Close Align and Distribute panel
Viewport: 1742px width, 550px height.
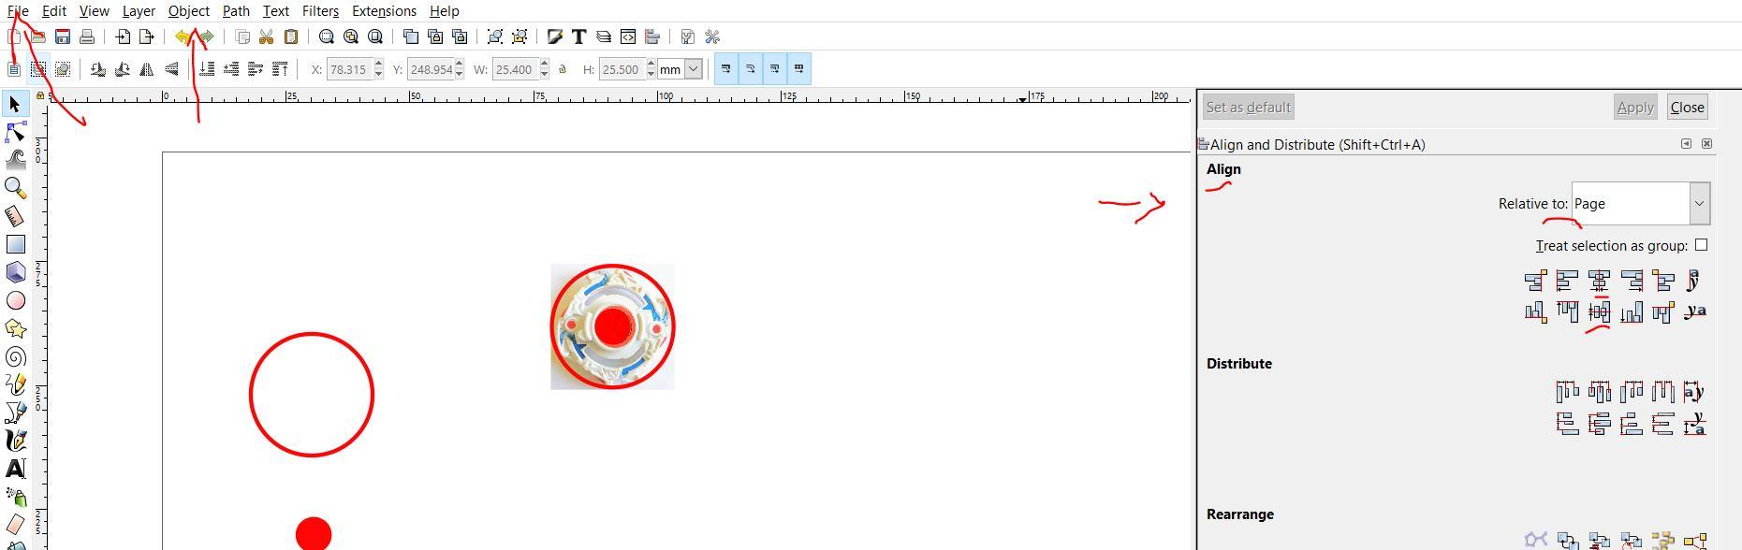point(1706,144)
